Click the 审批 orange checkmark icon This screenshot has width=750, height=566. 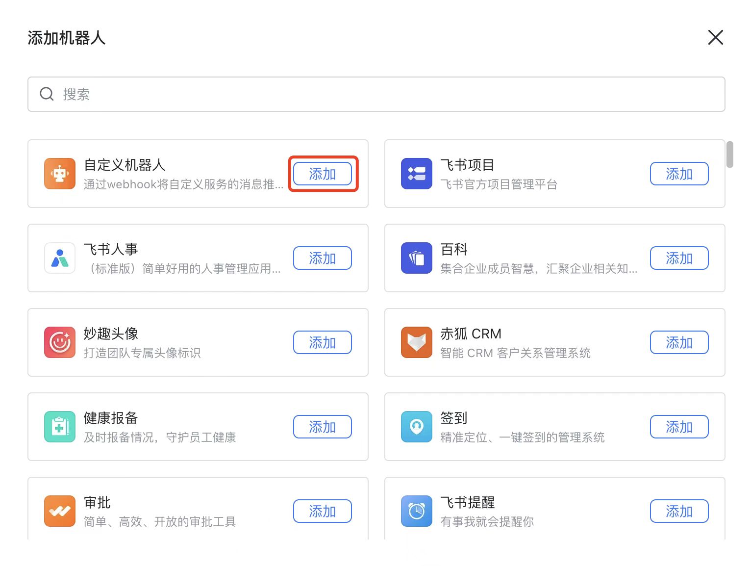[x=60, y=511]
